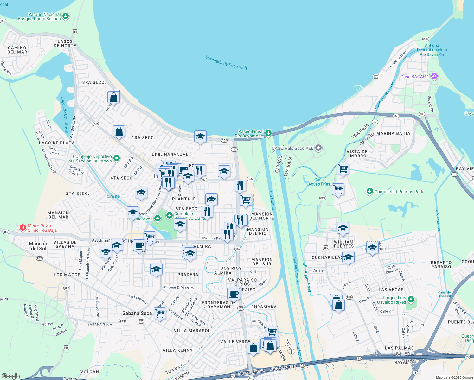The image size is (474, 380).
Task: Click the school icon near William Fuertes
Action: (343, 228)
